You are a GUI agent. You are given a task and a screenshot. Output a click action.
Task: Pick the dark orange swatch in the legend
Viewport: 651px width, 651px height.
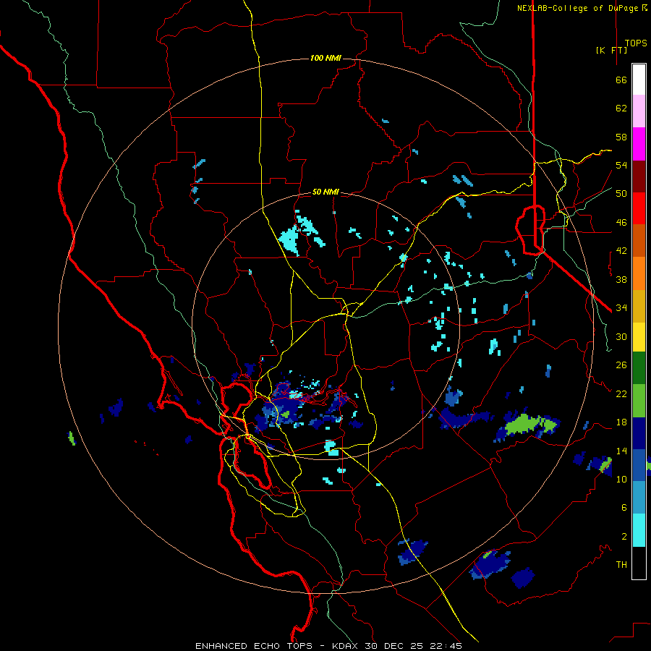point(639,241)
